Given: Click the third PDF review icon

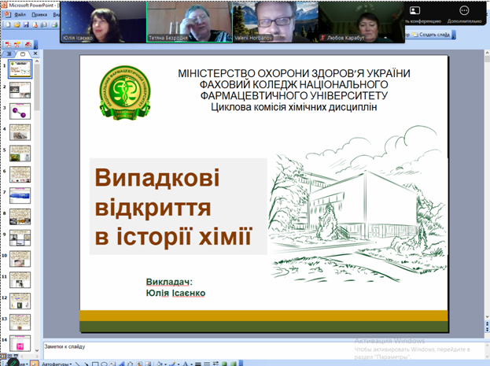Looking at the screenshot, I should pos(28,45).
